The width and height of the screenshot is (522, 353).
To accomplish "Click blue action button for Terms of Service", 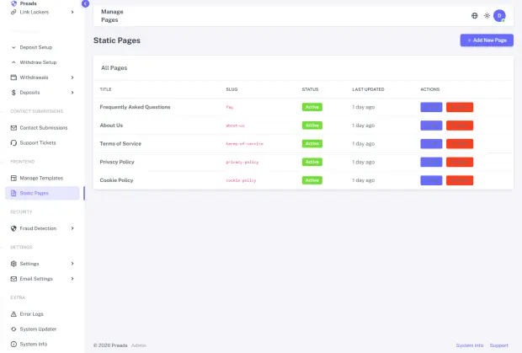I will [x=431, y=144].
